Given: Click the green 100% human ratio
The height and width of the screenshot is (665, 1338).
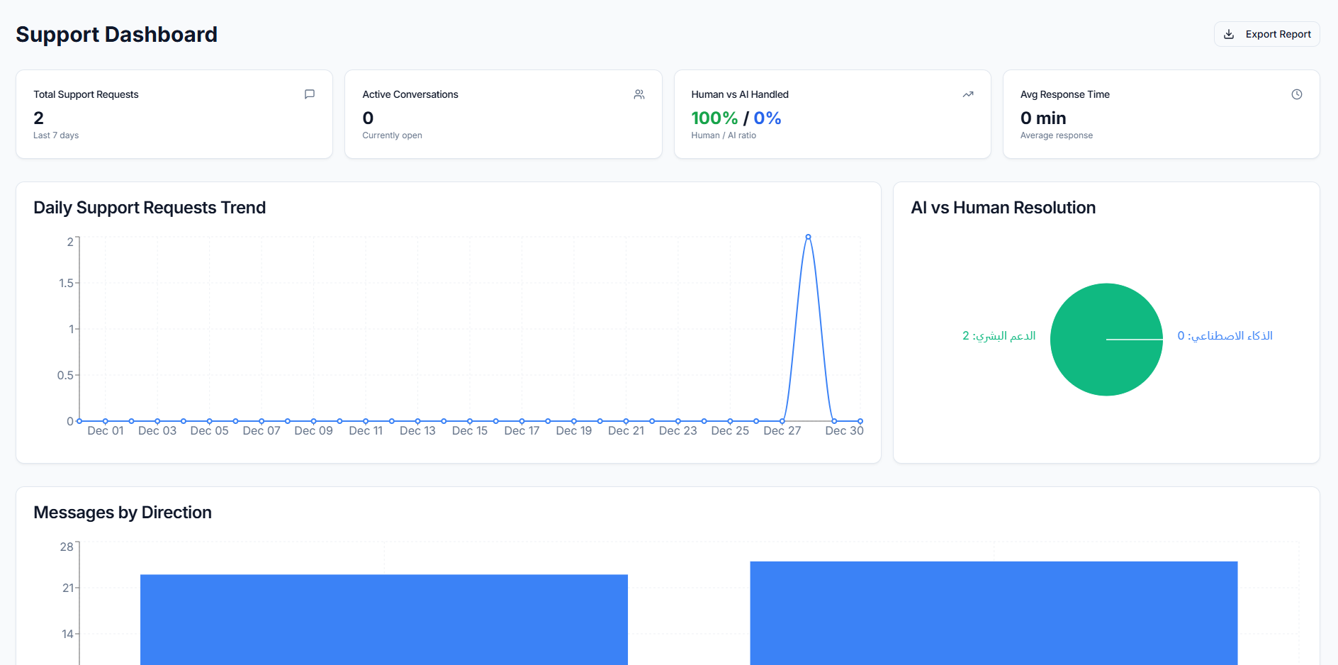Looking at the screenshot, I should [714, 118].
